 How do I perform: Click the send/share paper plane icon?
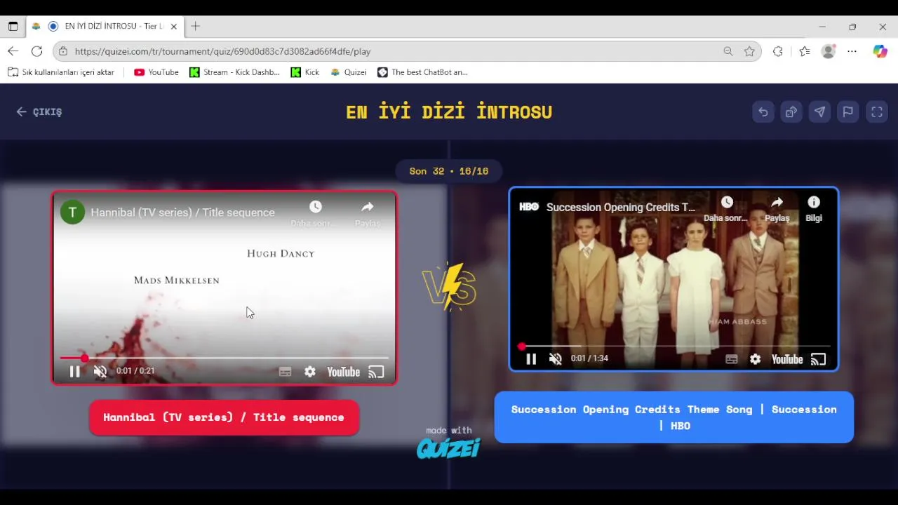[819, 112]
